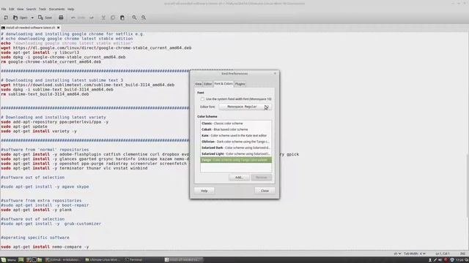
Task: Click the network shield tray icon
Action: click(452, 260)
